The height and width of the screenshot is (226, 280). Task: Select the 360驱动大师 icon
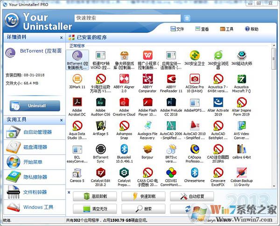pos(242,55)
